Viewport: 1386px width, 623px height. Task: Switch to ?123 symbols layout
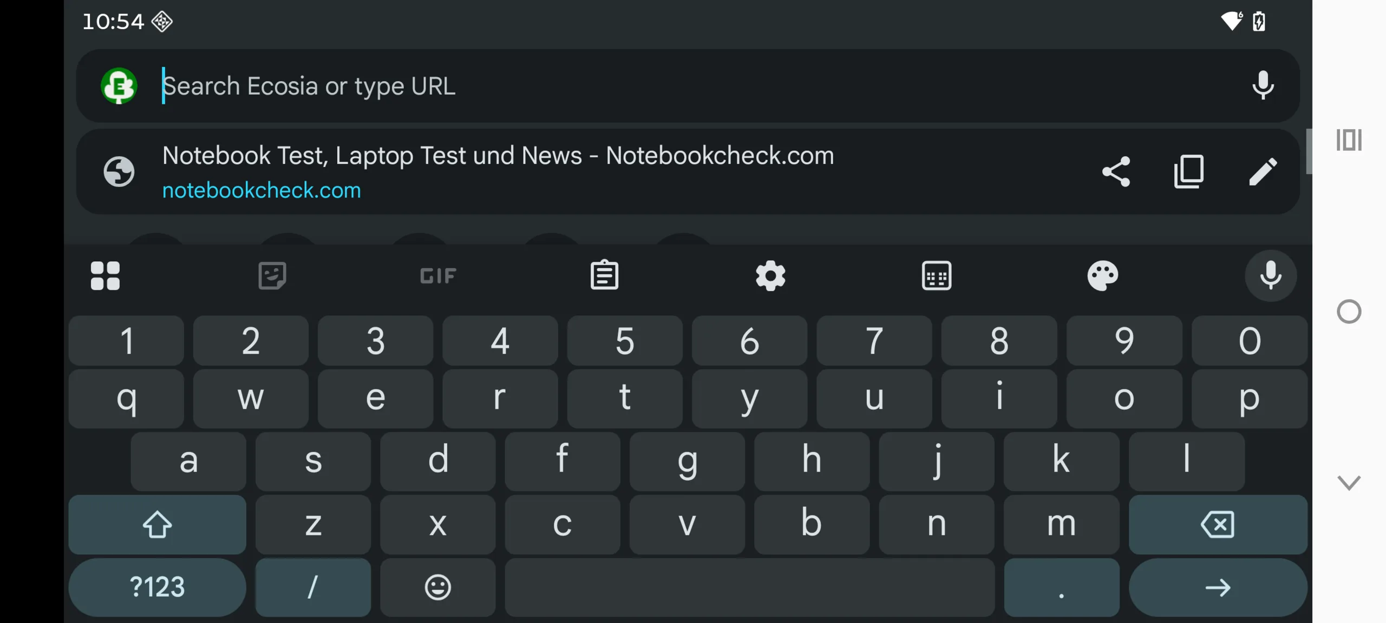pyautogui.click(x=157, y=587)
